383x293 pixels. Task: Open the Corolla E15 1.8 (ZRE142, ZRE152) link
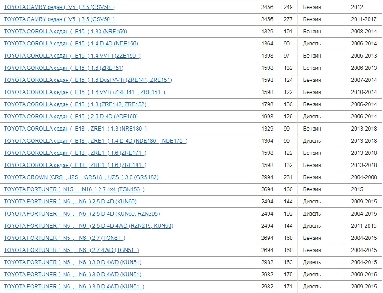(x=75, y=104)
